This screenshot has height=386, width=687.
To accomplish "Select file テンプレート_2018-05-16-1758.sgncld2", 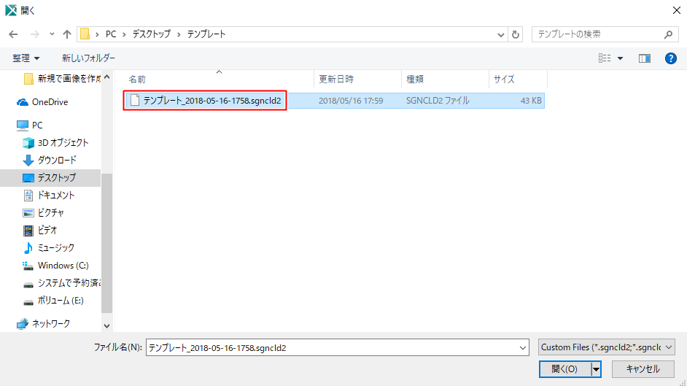I will click(x=205, y=101).
